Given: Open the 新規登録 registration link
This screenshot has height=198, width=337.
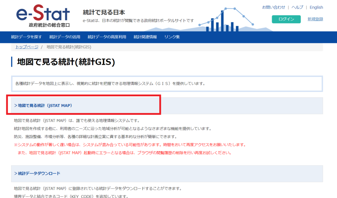Looking at the screenshot, I should (315, 19).
